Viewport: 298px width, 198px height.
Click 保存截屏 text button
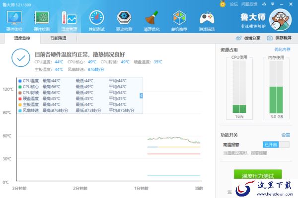[284, 38]
